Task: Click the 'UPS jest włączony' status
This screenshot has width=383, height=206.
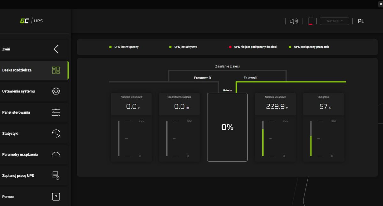Action: coord(124,47)
